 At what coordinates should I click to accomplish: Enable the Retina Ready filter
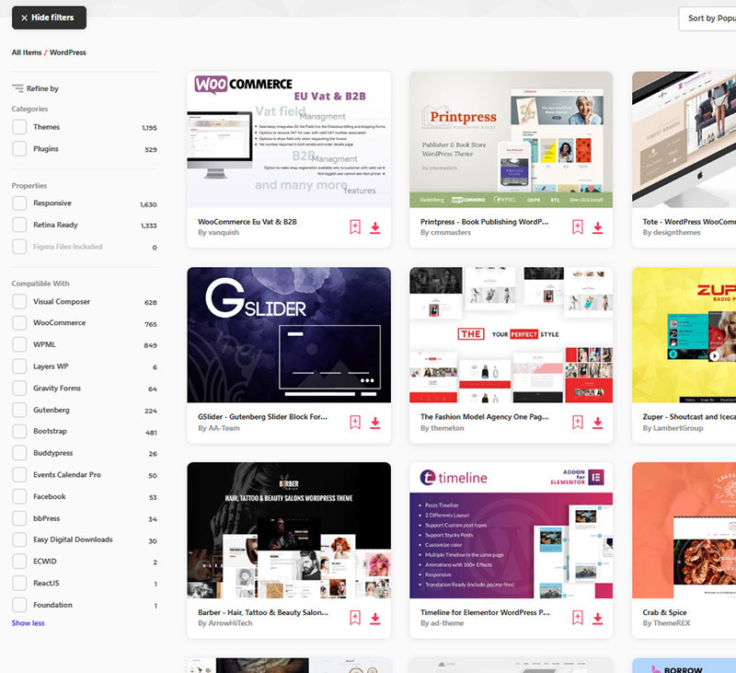(19, 225)
